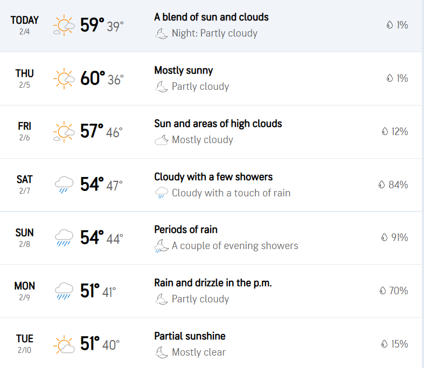Image resolution: width=424 pixels, height=368 pixels.
Task: Click the raindrop icon next to 84%
Action: point(382,185)
